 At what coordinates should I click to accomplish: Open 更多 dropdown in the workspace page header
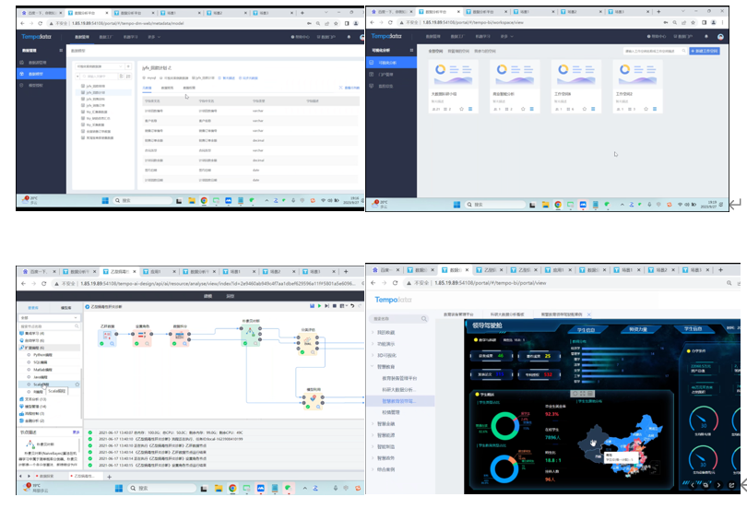pyautogui.click(x=504, y=36)
